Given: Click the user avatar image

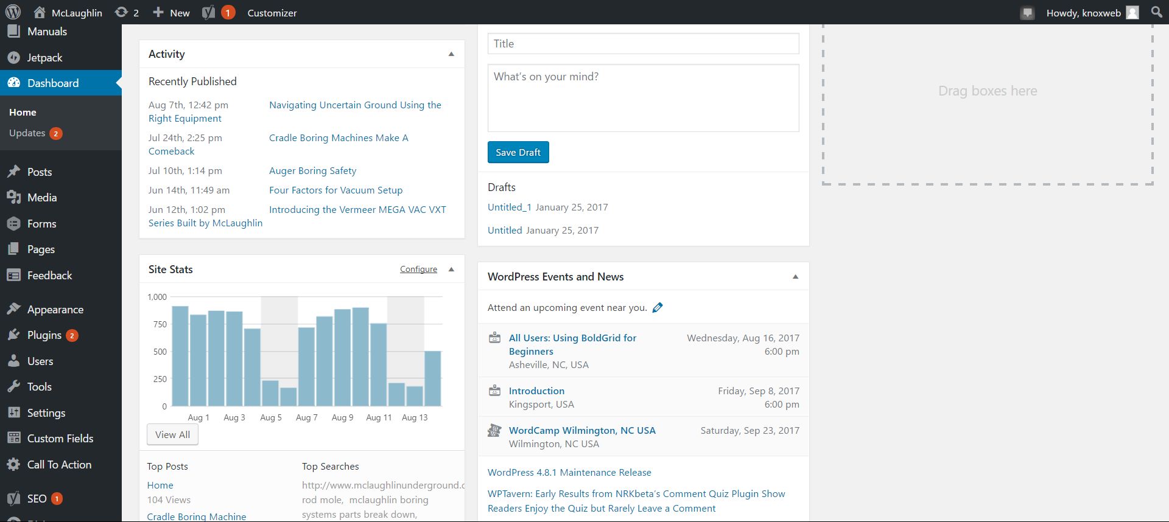Looking at the screenshot, I should (x=1132, y=13).
